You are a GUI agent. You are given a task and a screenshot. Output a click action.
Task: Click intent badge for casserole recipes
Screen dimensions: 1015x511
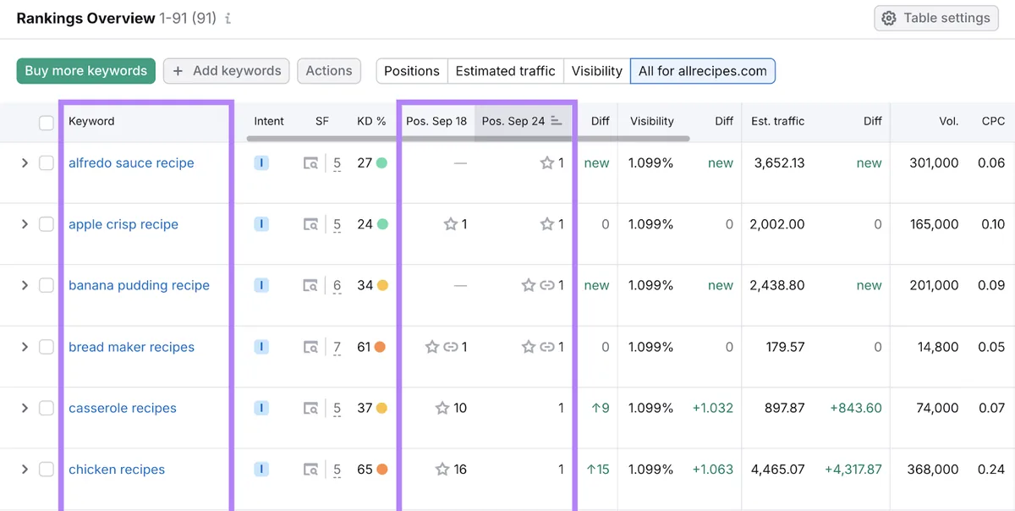tap(261, 408)
